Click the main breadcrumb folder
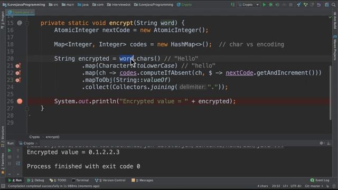Image resolution: width=338 pixels, height=190 pixels. tap(68, 5)
